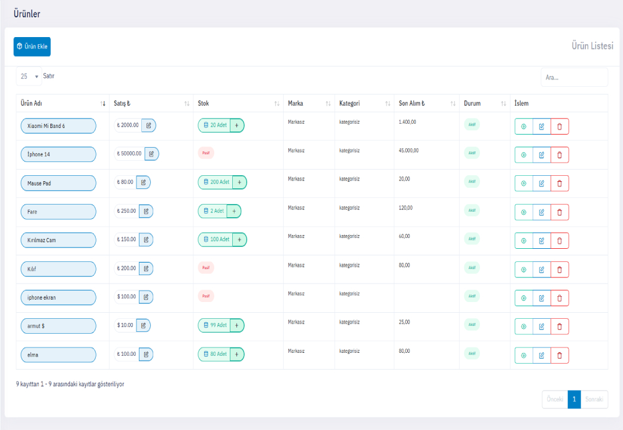Image resolution: width=623 pixels, height=430 pixels.
Task: Click the trash icon for Xiaomi Mi Band 6
Action: point(560,126)
